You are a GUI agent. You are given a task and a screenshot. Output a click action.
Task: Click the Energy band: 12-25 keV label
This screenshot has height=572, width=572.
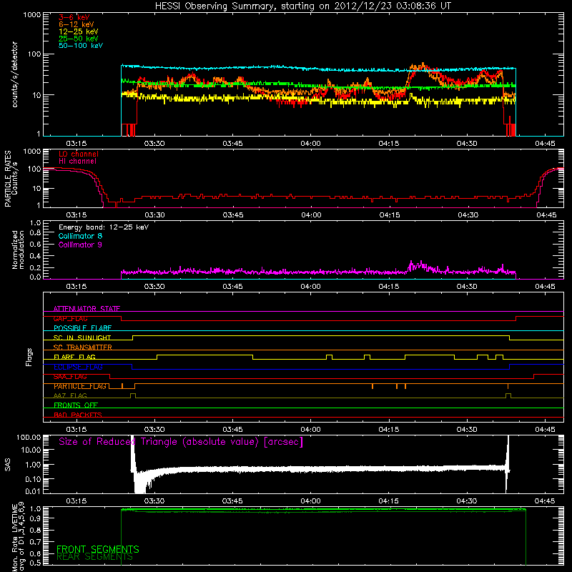pyautogui.click(x=104, y=227)
